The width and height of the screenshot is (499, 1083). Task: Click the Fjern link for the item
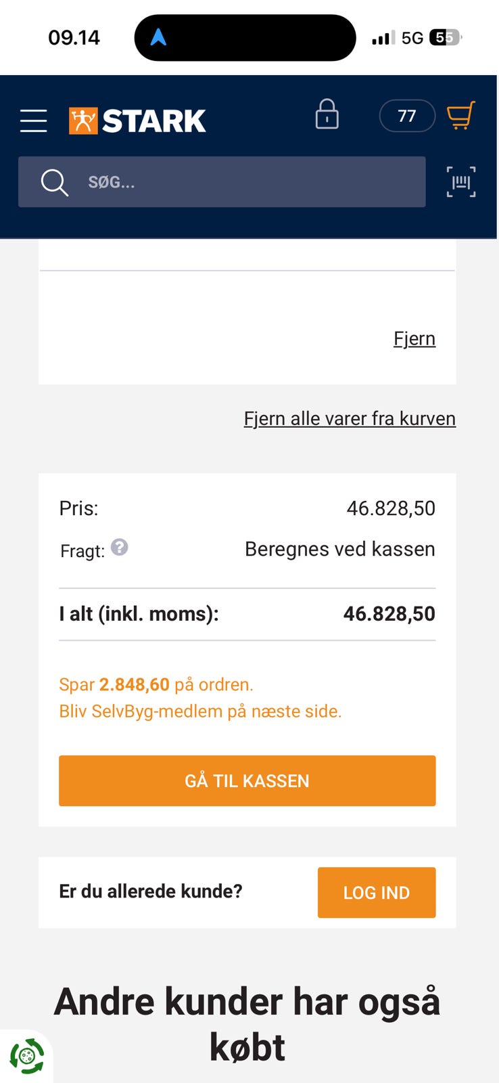tap(414, 338)
